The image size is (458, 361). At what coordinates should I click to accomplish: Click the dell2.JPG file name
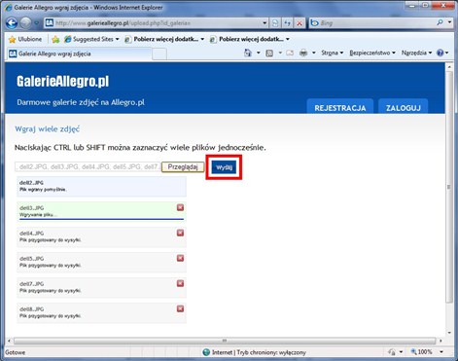[31, 183]
